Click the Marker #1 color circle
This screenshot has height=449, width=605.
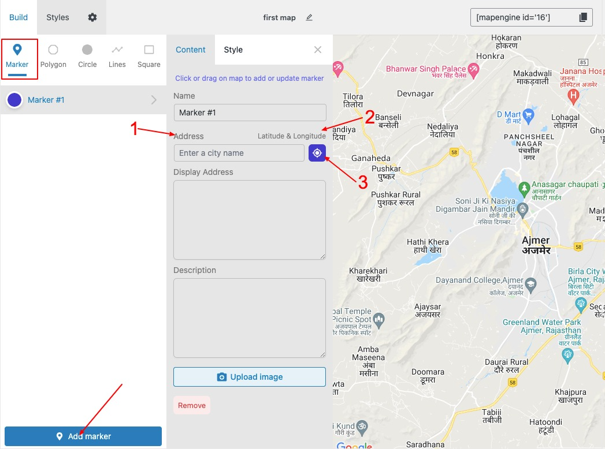tap(14, 100)
